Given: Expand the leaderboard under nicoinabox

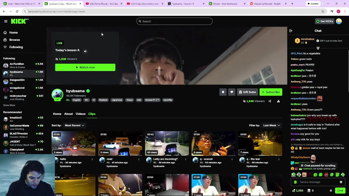Looking at the screenshot, I should [318, 48].
